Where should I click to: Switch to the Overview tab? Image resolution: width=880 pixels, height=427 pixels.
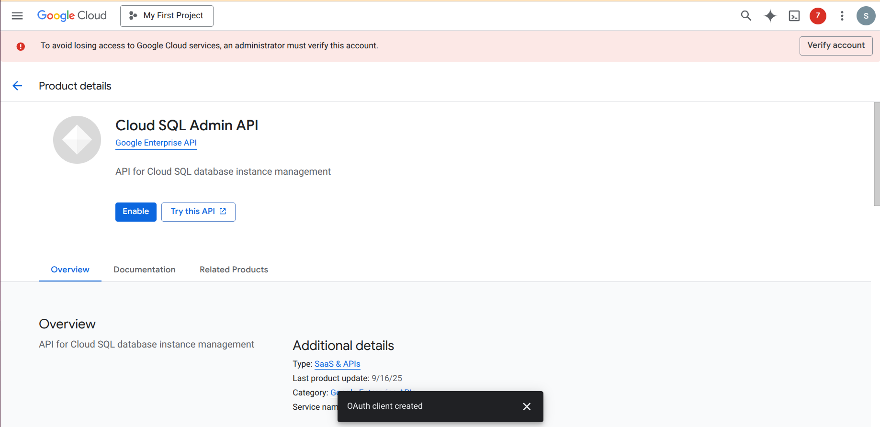[70, 270]
